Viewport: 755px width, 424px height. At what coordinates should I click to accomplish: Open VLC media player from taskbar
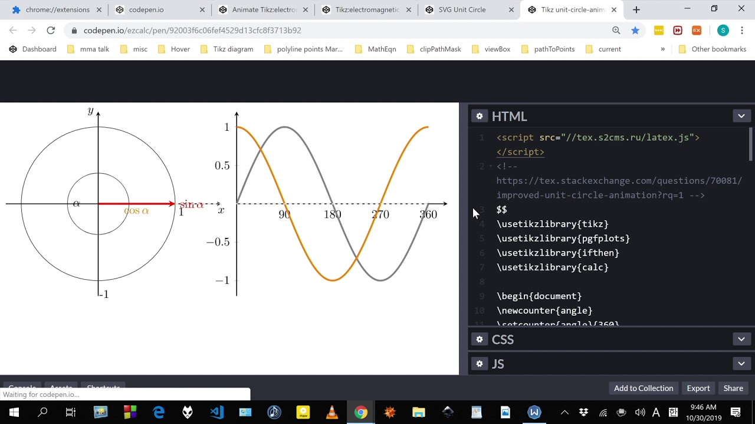331,412
